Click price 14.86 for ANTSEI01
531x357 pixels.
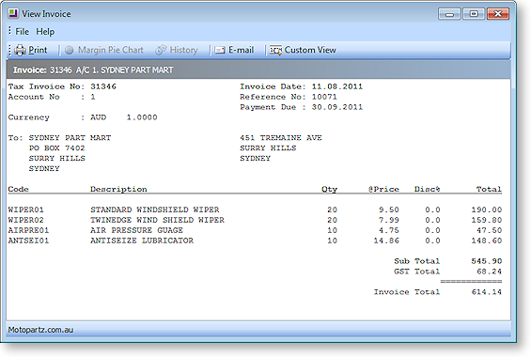point(386,241)
